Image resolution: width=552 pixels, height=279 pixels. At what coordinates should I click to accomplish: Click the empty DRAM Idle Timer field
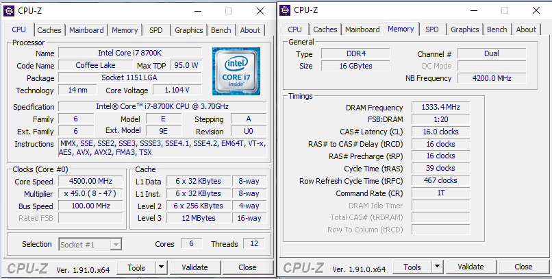point(441,205)
